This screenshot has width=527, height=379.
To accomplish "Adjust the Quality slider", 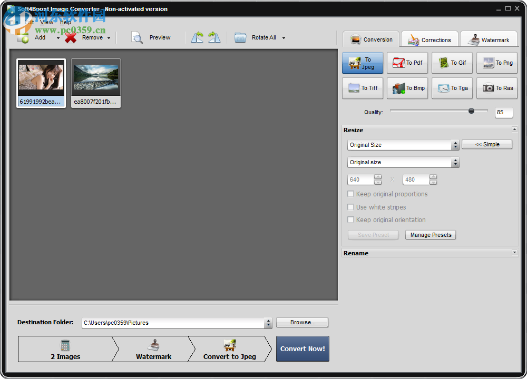I will click(x=472, y=111).
